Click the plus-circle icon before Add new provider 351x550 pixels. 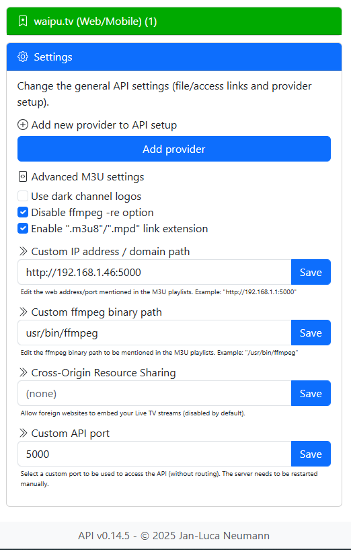point(23,125)
